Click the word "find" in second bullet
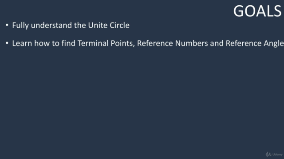The height and width of the screenshot is (159, 284). 68,43
